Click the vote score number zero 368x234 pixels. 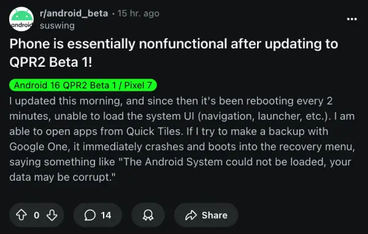pos(37,215)
